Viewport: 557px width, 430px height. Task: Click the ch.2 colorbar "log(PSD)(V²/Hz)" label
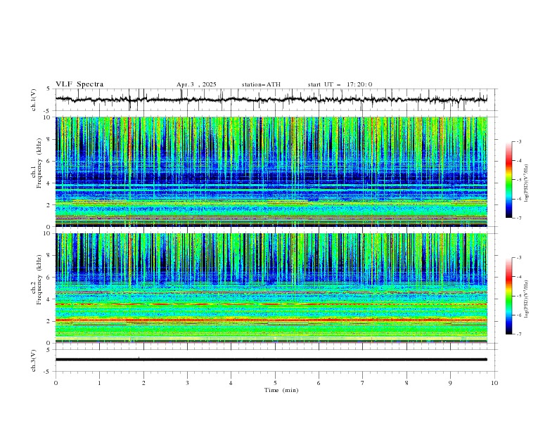coord(527,299)
